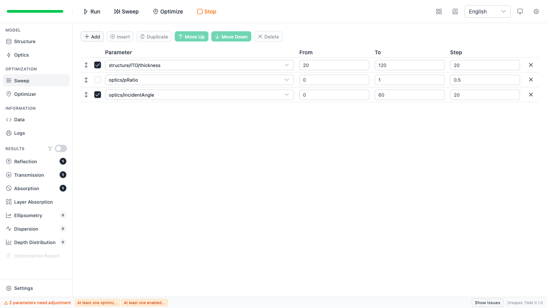Open the English language dropdown
547x308 pixels.
(x=487, y=12)
